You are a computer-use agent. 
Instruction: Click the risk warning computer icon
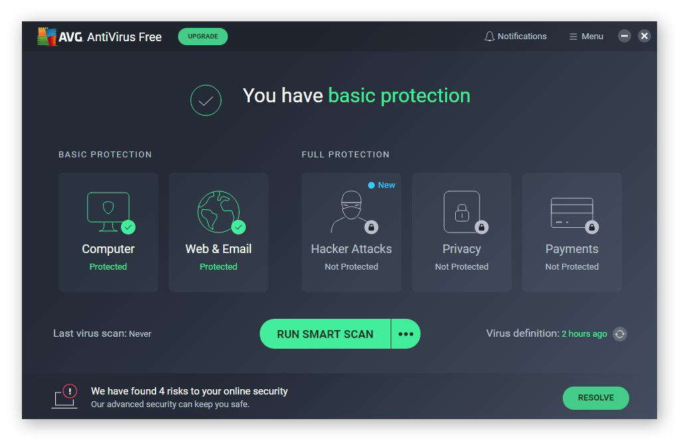[x=64, y=397]
